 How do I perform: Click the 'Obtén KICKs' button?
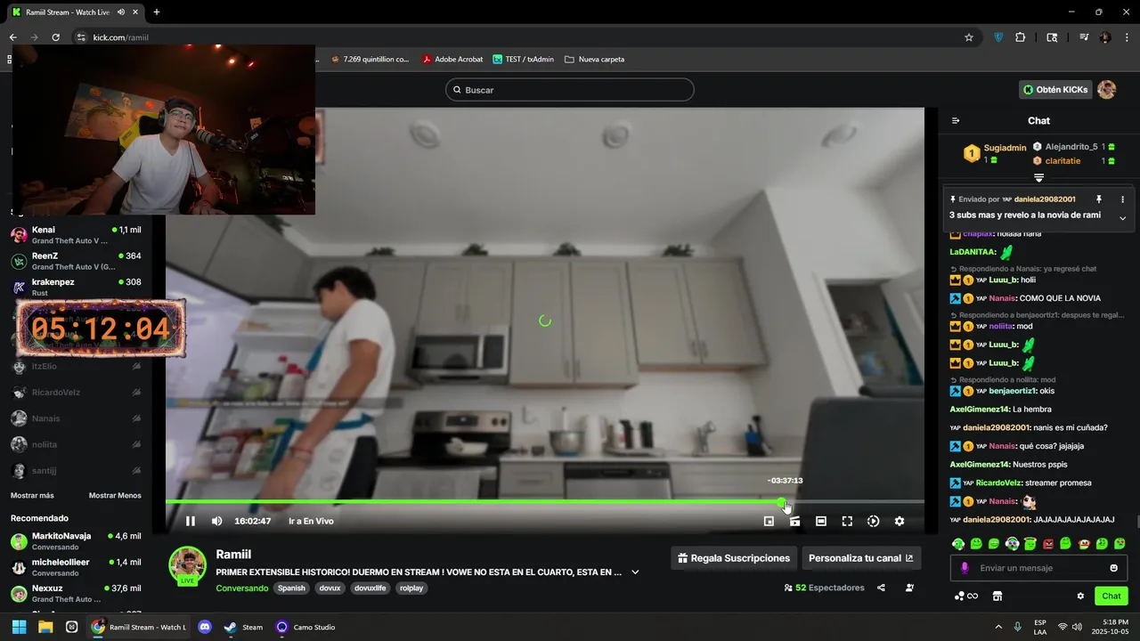[1056, 90]
